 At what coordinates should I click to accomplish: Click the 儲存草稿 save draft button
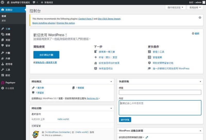125,120
